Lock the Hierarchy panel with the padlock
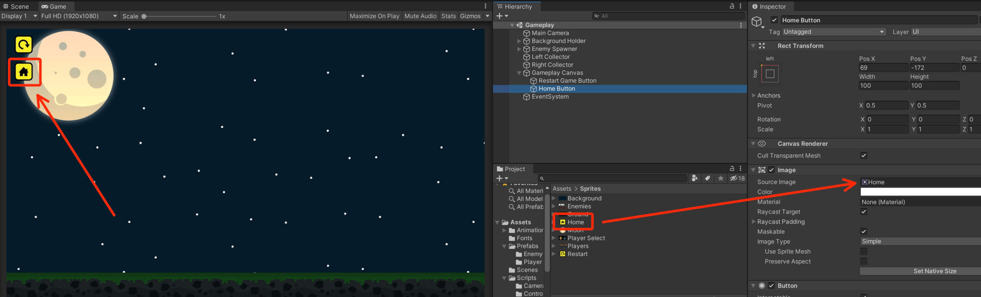The height and width of the screenshot is (297, 981). (732, 6)
